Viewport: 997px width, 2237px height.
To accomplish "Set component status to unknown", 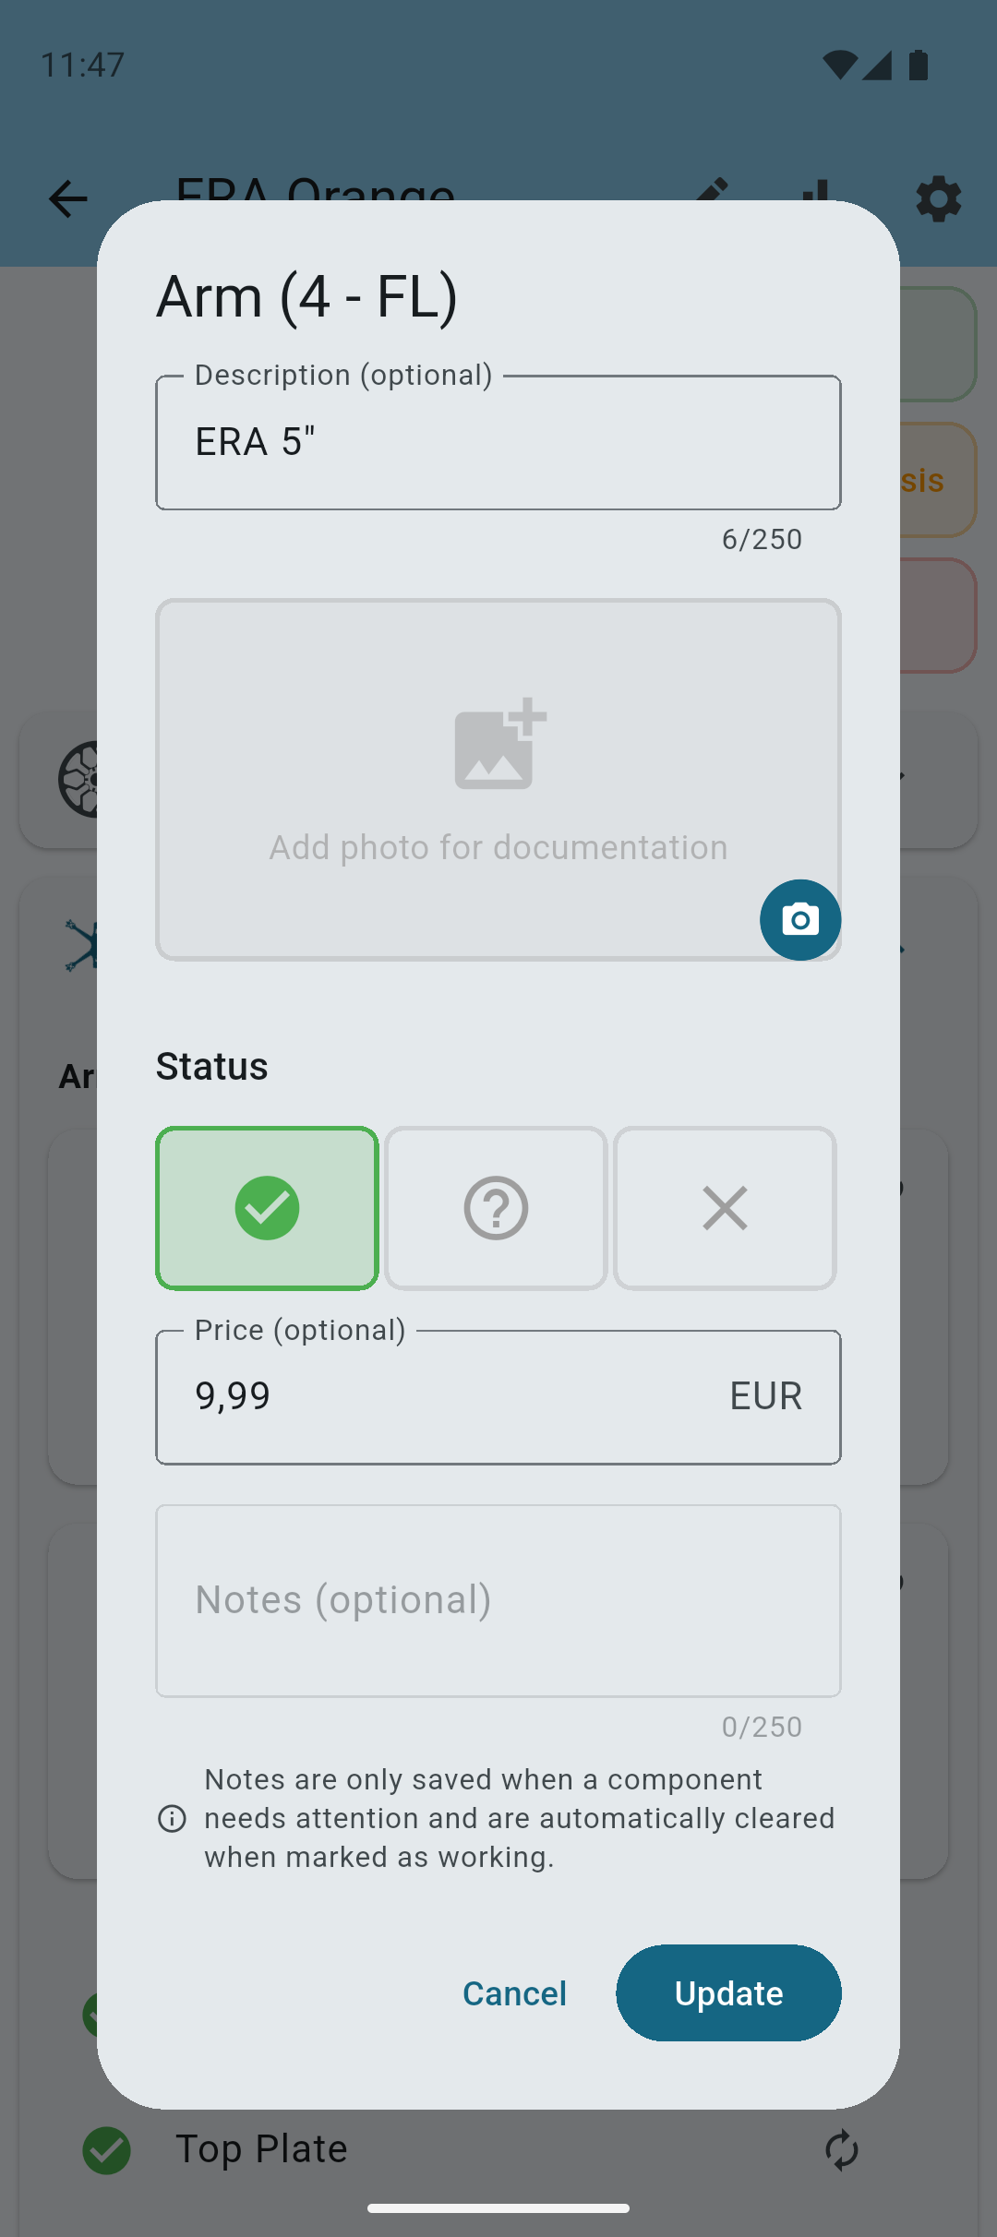I will click(496, 1207).
